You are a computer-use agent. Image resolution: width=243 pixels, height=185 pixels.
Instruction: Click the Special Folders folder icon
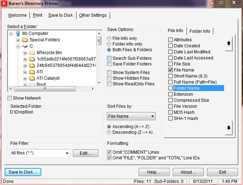coord(25,40)
